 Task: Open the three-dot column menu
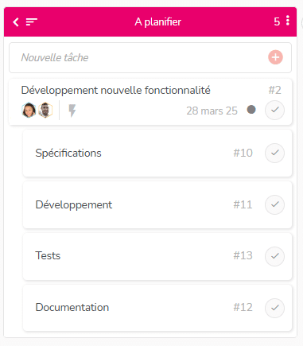[x=288, y=21]
